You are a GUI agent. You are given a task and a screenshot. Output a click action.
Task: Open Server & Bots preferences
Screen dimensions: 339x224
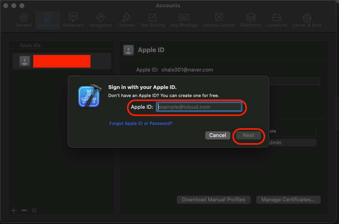(307, 20)
